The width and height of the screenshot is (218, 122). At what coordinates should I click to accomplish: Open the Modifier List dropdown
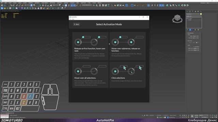pos(194,16)
